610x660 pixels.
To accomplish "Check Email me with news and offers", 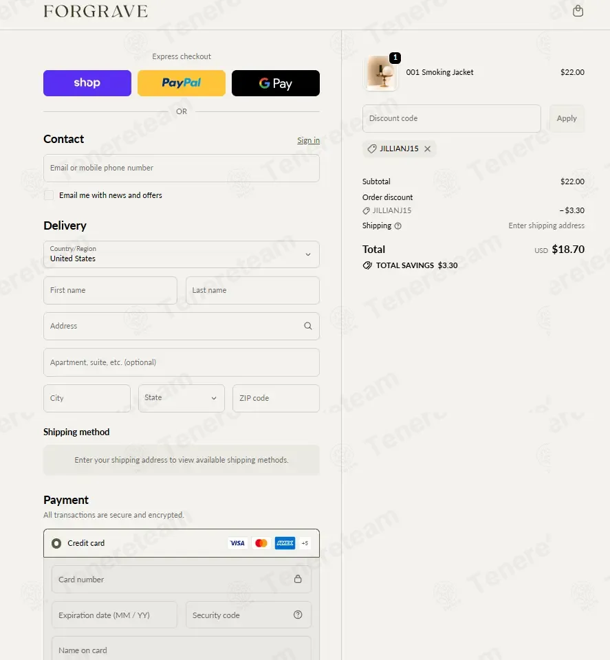I will 49,195.
